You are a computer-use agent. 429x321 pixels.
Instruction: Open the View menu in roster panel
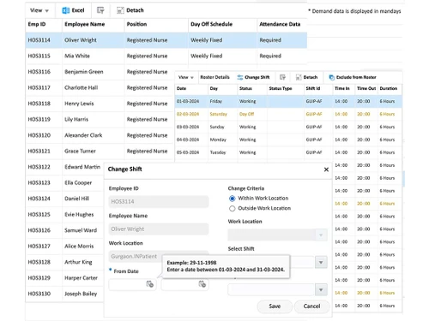click(x=186, y=77)
